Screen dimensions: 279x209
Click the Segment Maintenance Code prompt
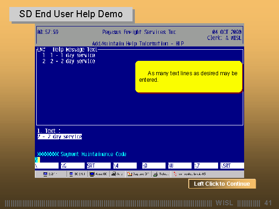pyautogui.click(x=81, y=154)
